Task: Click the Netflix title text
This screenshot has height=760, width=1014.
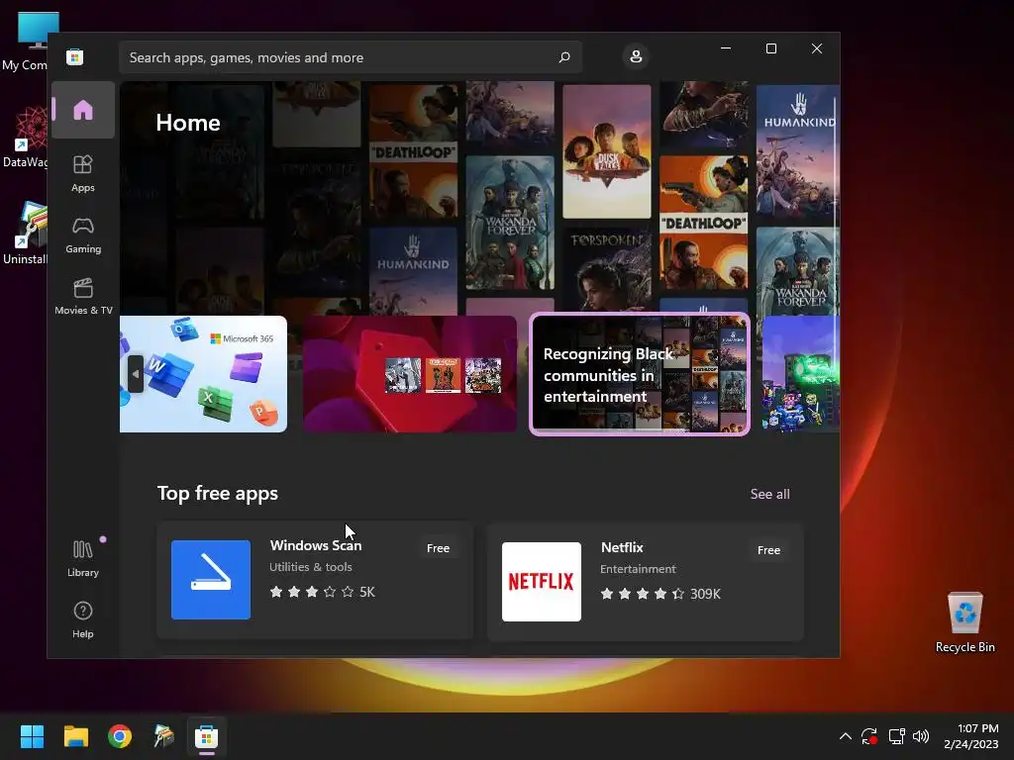Action: [x=622, y=547]
